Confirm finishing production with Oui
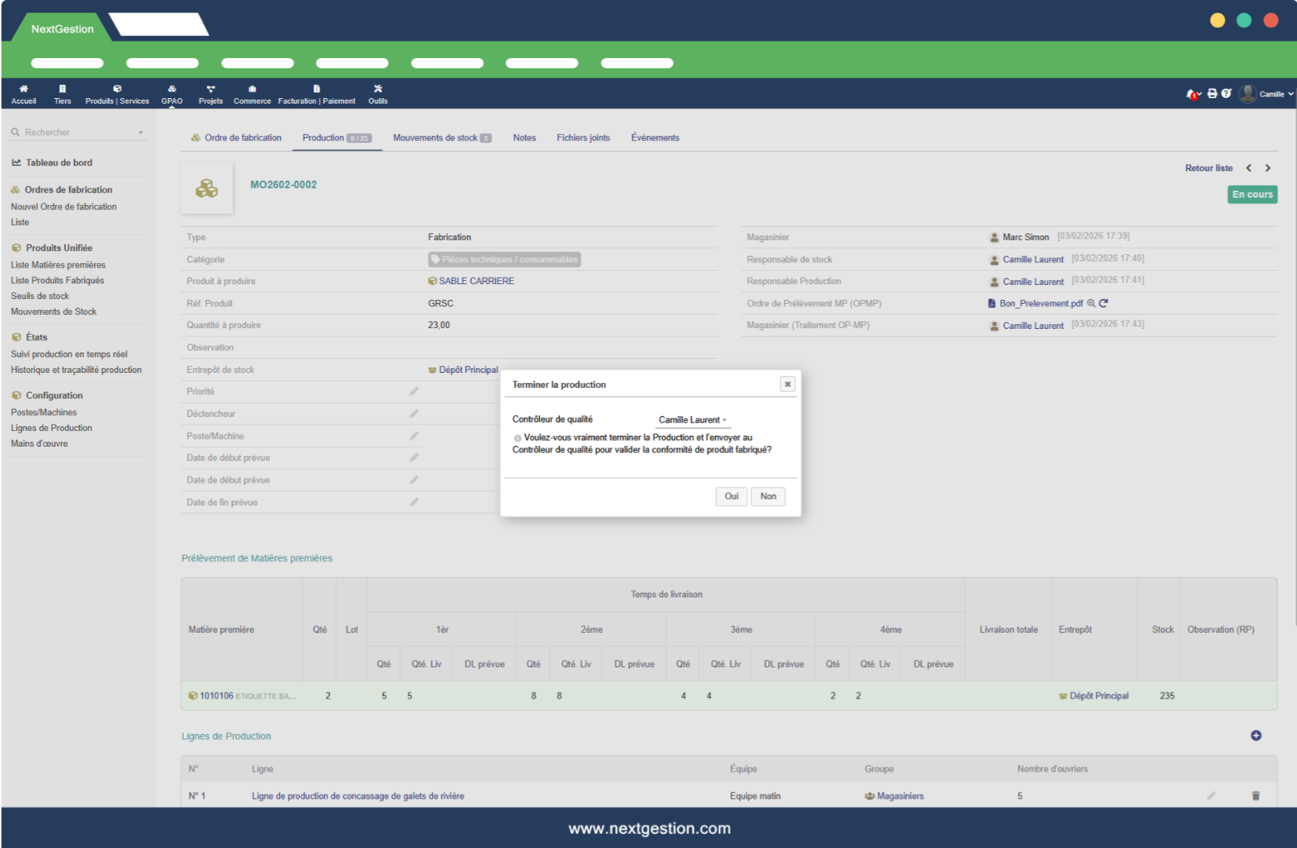 tap(731, 496)
